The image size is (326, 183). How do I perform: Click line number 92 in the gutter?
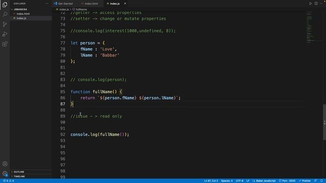pyautogui.click(x=63, y=134)
